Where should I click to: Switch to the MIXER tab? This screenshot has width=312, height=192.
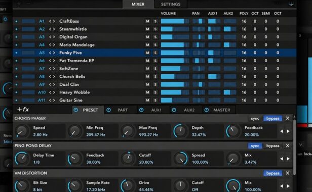[x=138, y=5]
